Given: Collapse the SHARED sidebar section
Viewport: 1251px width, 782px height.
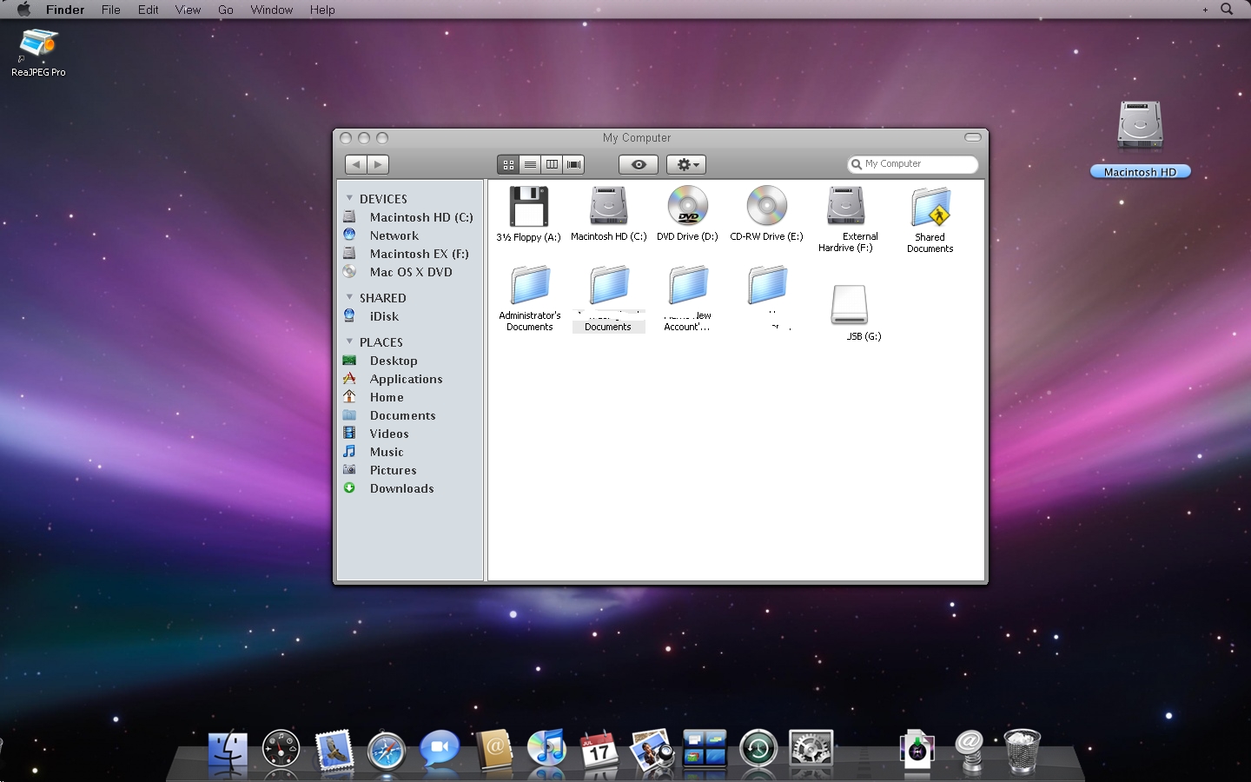Looking at the screenshot, I should 350,297.
